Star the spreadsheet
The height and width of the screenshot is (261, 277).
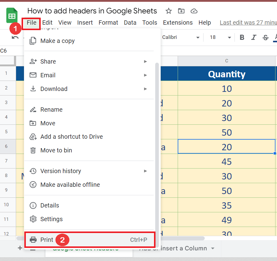point(169,11)
